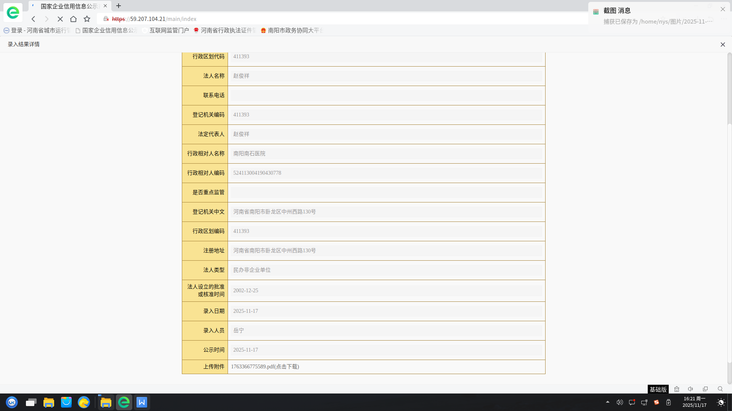Go to browser home page

click(73, 19)
